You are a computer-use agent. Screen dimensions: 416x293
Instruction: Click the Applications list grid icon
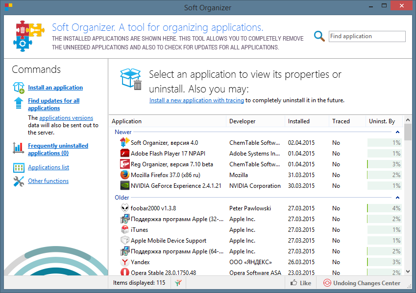19,168
